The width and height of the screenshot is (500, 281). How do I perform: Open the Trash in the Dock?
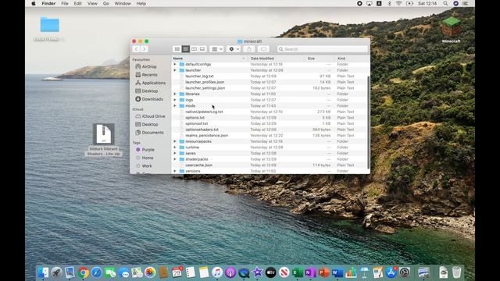(456, 272)
